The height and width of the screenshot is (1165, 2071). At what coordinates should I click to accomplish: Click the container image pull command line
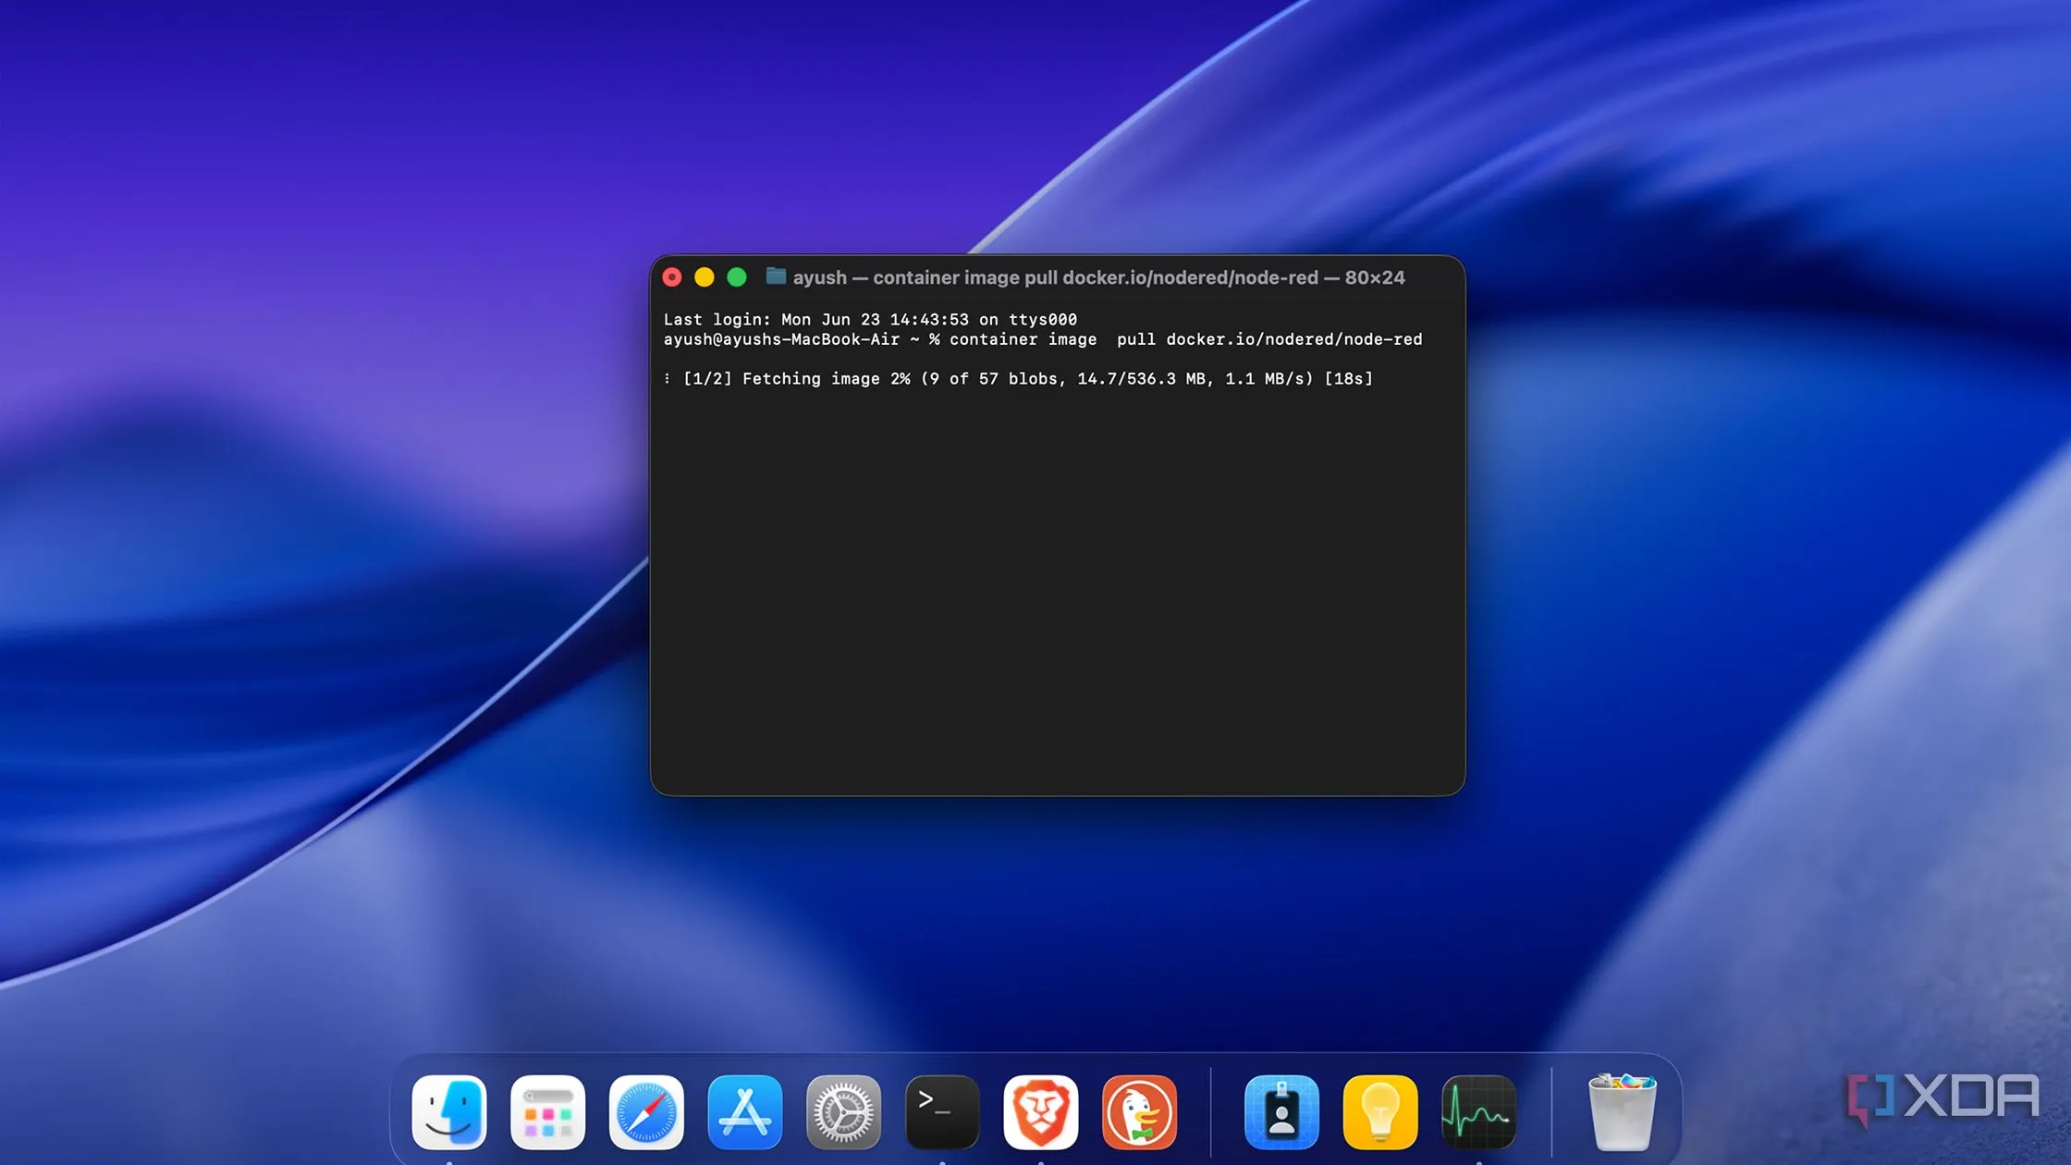point(1042,339)
